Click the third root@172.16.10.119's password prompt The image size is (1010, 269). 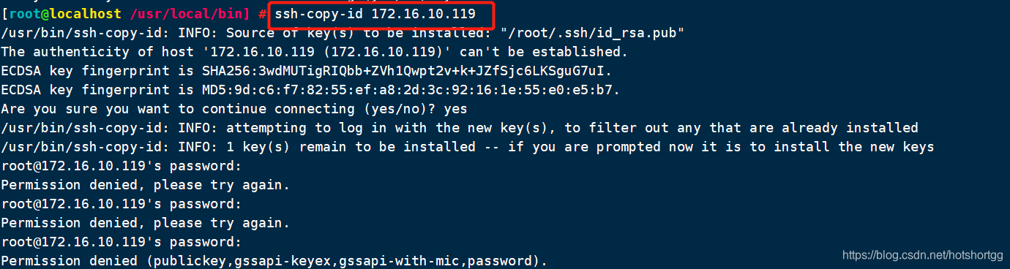click(121, 242)
